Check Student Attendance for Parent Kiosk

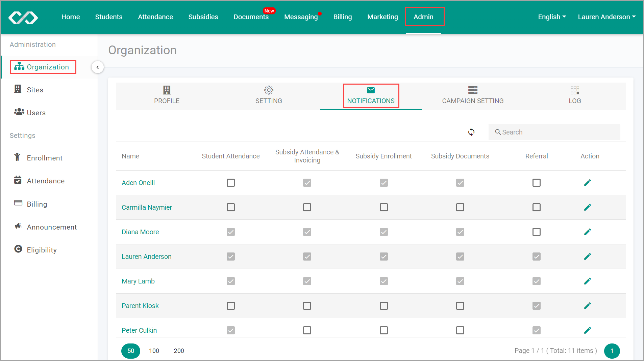pos(231,306)
